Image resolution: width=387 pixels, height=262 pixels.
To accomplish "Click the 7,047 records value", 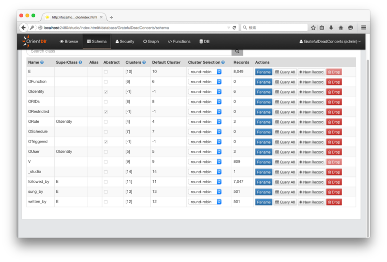I will [x=238, y=182].
